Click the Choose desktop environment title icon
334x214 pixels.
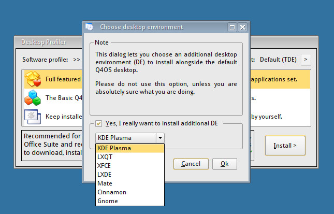(89, 27)
